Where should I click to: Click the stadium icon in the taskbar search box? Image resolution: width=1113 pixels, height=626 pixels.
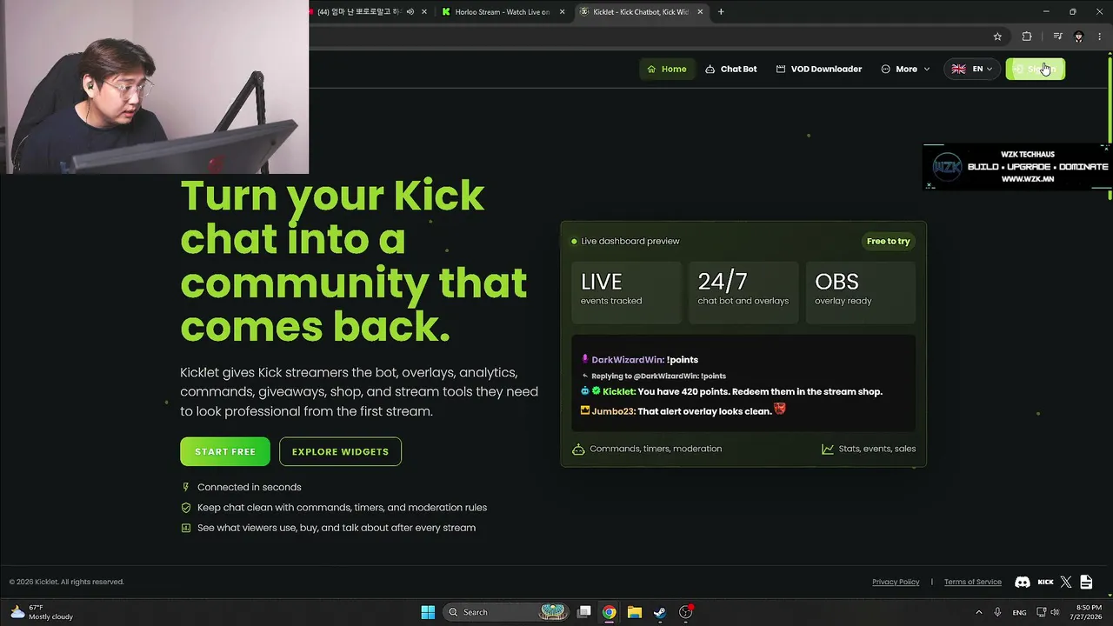click(553, 612)
